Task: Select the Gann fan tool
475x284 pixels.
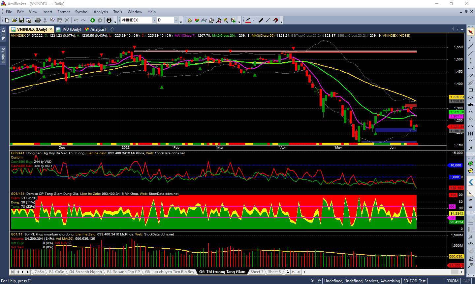Action: tap(471, 259)
